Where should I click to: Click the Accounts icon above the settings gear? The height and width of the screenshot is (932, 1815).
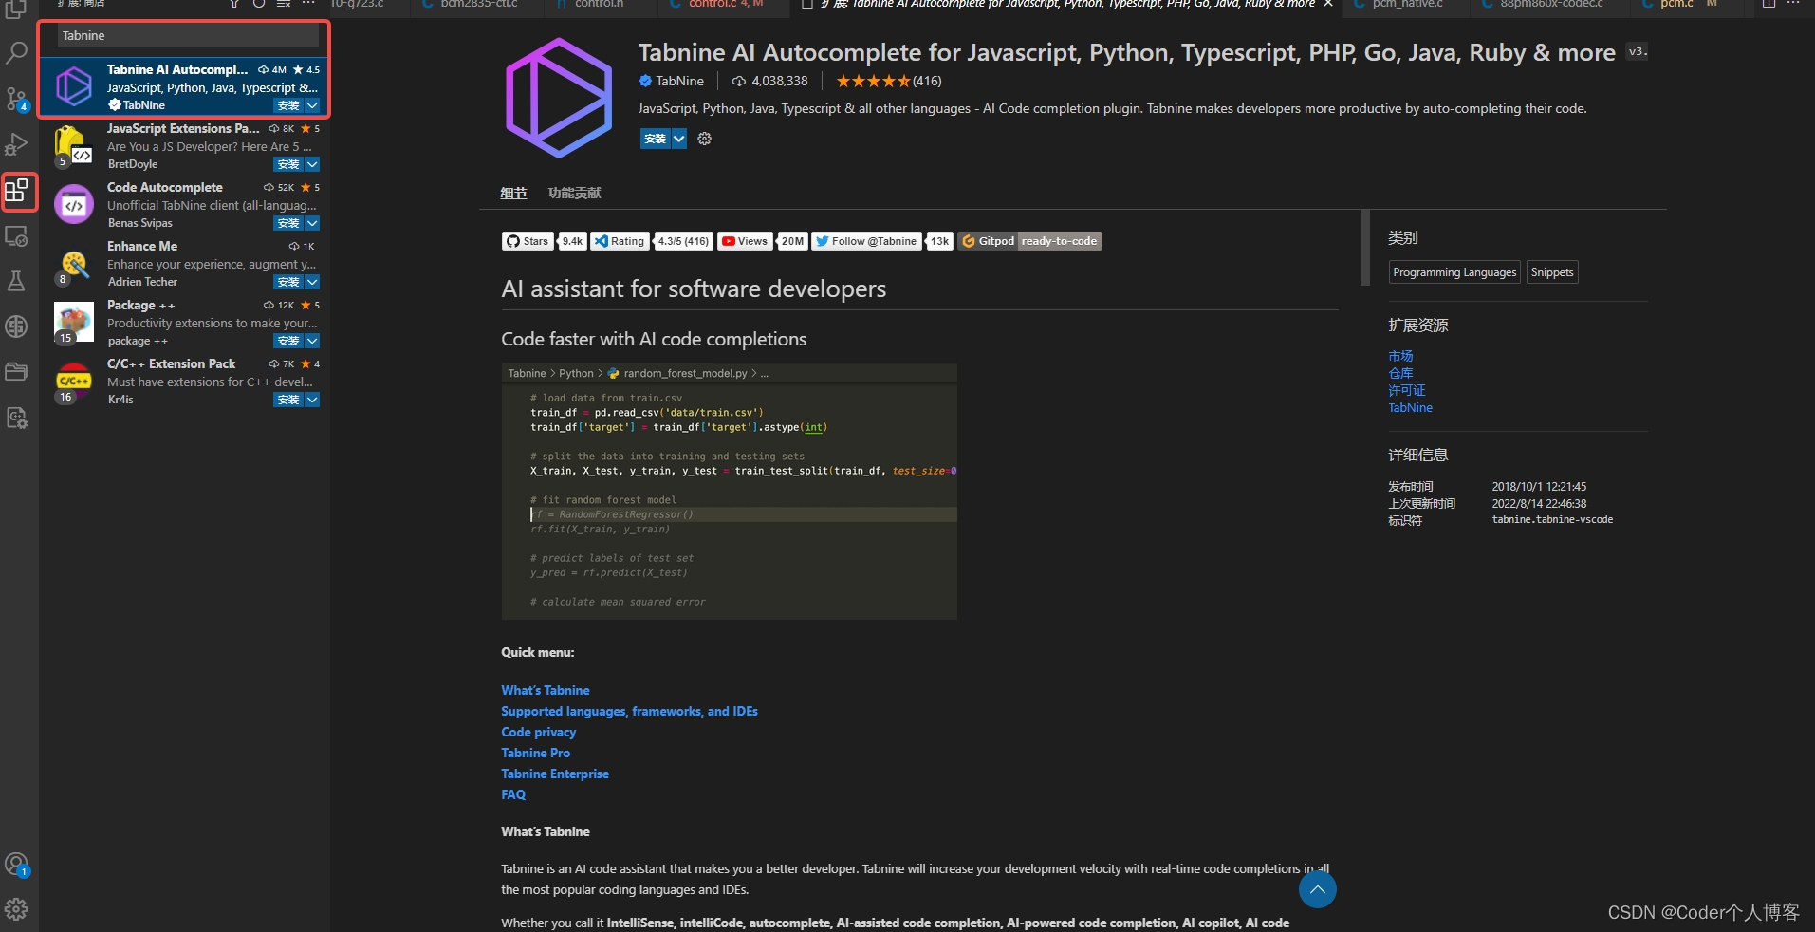[17, 864]
